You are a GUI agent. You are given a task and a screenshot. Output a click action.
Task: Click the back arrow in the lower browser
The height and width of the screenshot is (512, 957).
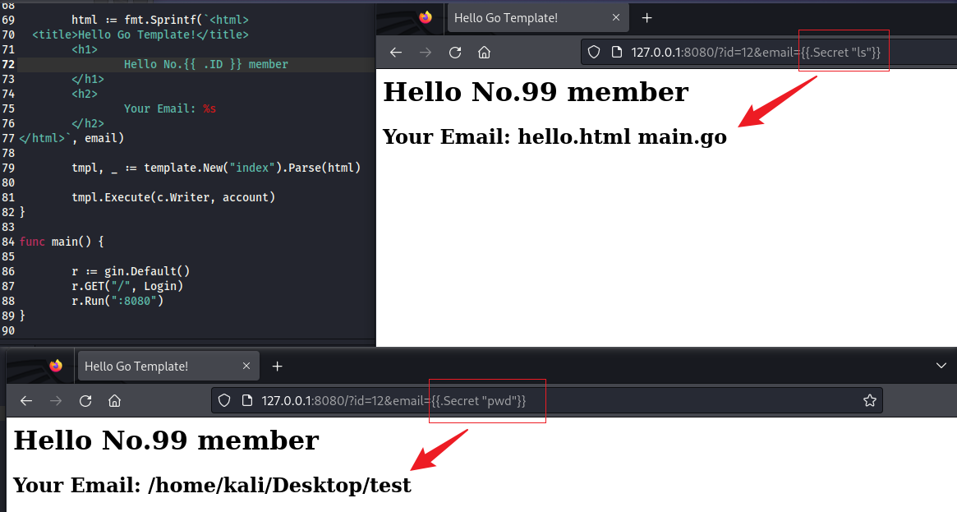click(x=26, y=401)
